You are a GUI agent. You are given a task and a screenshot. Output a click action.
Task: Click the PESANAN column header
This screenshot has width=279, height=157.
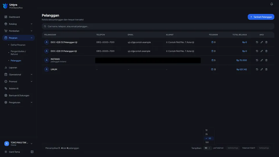[x=213, y=35]
